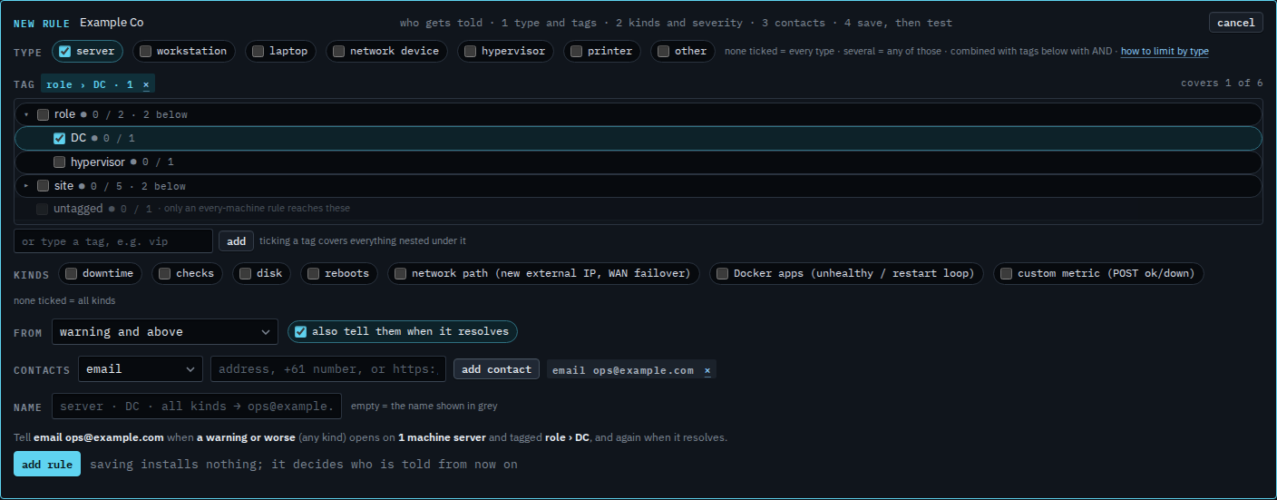Screen dimensions: 1277x500
Task: Click the Example Co company name
Action: point(112,23)
